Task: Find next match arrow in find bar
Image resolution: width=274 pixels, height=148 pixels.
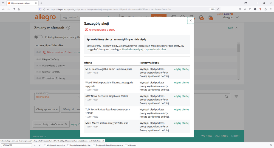Action: pos(39,145)
